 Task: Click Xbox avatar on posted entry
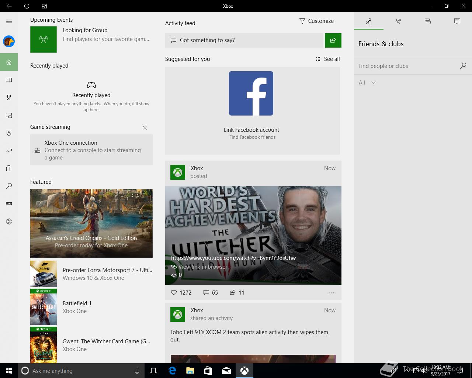(178, 172)
